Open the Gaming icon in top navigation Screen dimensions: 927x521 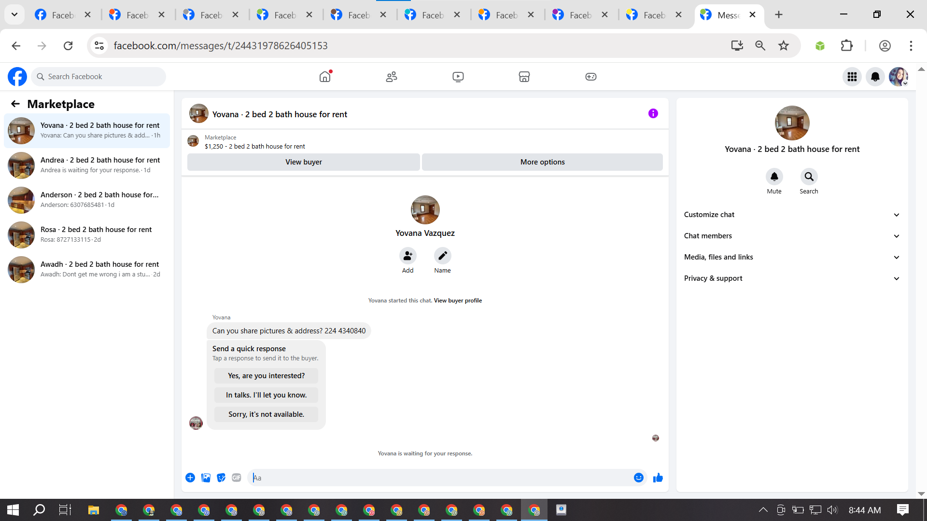point(590,77)
